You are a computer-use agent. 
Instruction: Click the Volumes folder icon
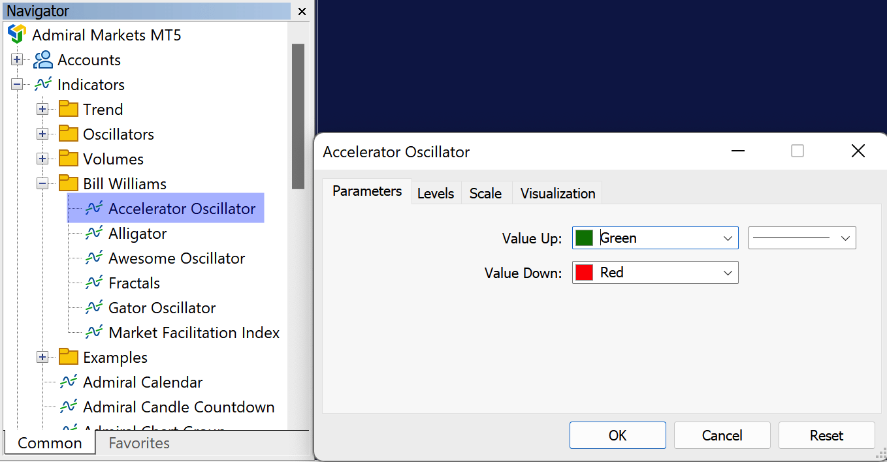69,159
